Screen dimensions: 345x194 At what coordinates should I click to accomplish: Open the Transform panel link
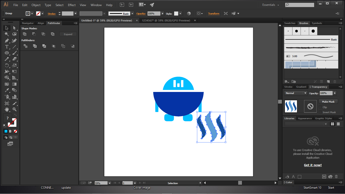214,14
